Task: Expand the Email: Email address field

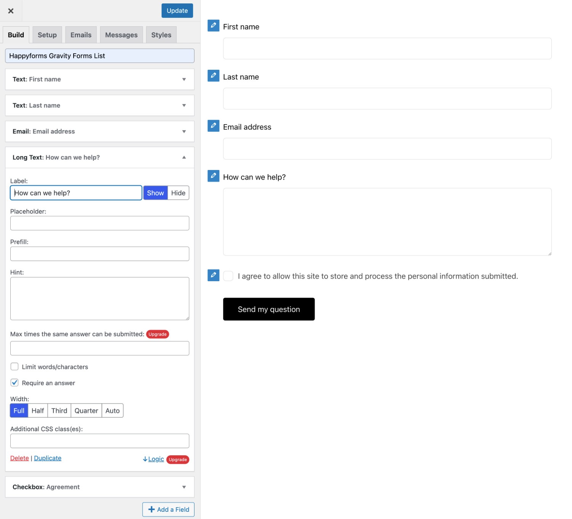Action: (100, 131)
